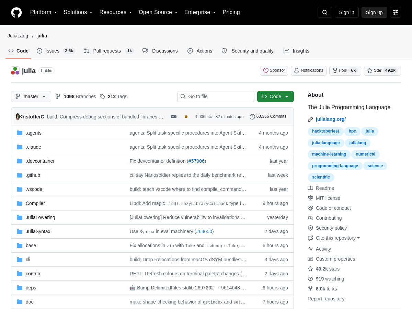Click the Compiler folder icon
This screenshot has height=309, width=412.
(20, 203)
